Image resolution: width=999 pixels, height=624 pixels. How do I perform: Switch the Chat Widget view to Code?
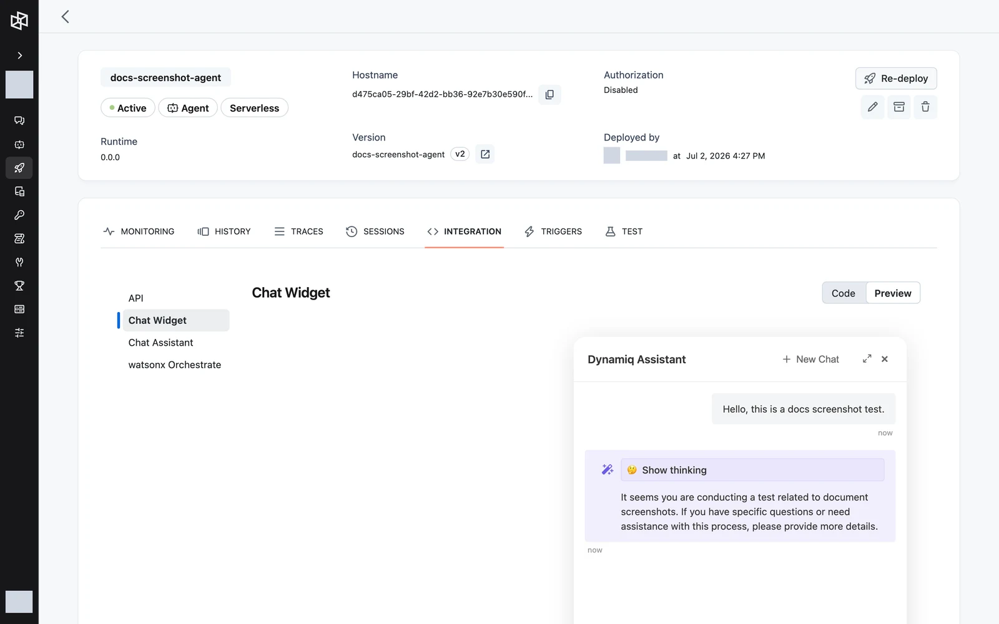844,293
